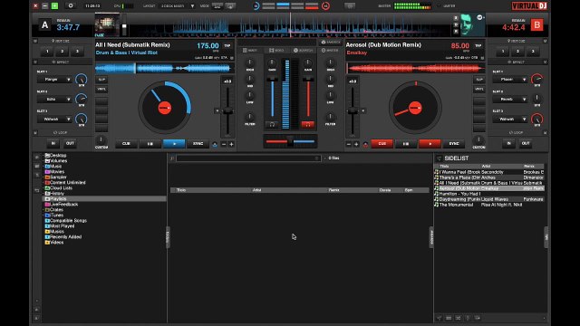This screenshot has height=326, width=580.
Task: Toggle deck B SLIP mode
Action: [x=479, y=80]
